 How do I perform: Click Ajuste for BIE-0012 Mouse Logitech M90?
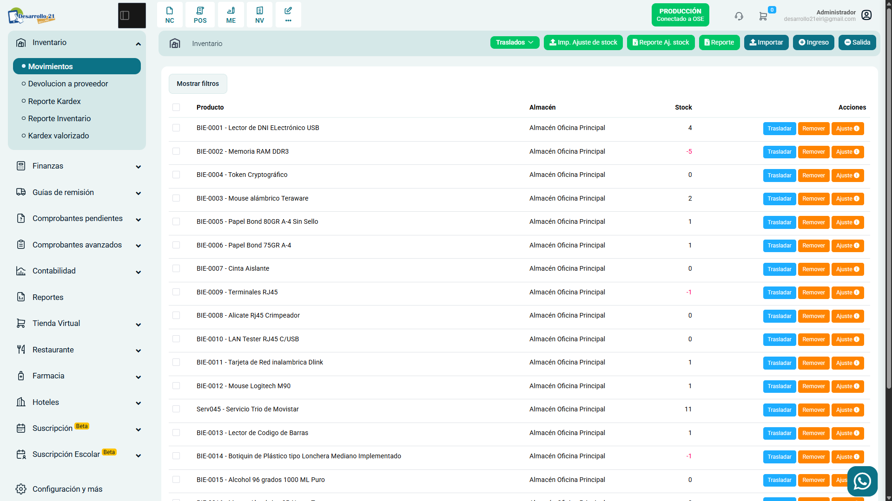tap(847, 386)
